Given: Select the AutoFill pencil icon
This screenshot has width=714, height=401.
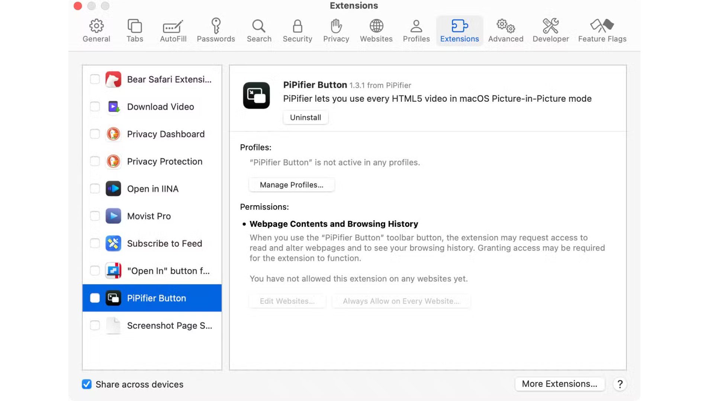Looking at the screenshot, I should point(173,27).
